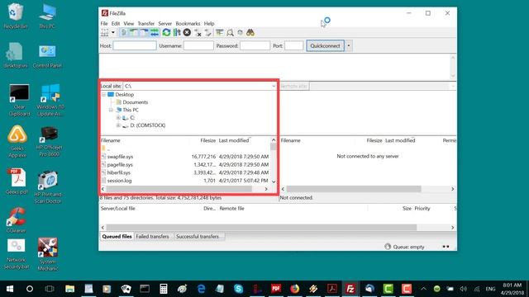The image size is (529, 297).
Task: Select Documents in the local tree
Action: point(135,102)
